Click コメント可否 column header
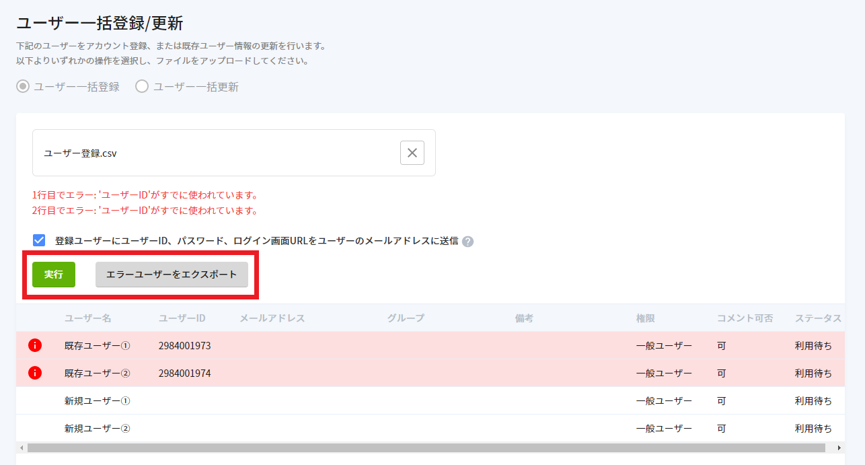Viewport: 865px width, 465px height. click(x=745, y=318)
